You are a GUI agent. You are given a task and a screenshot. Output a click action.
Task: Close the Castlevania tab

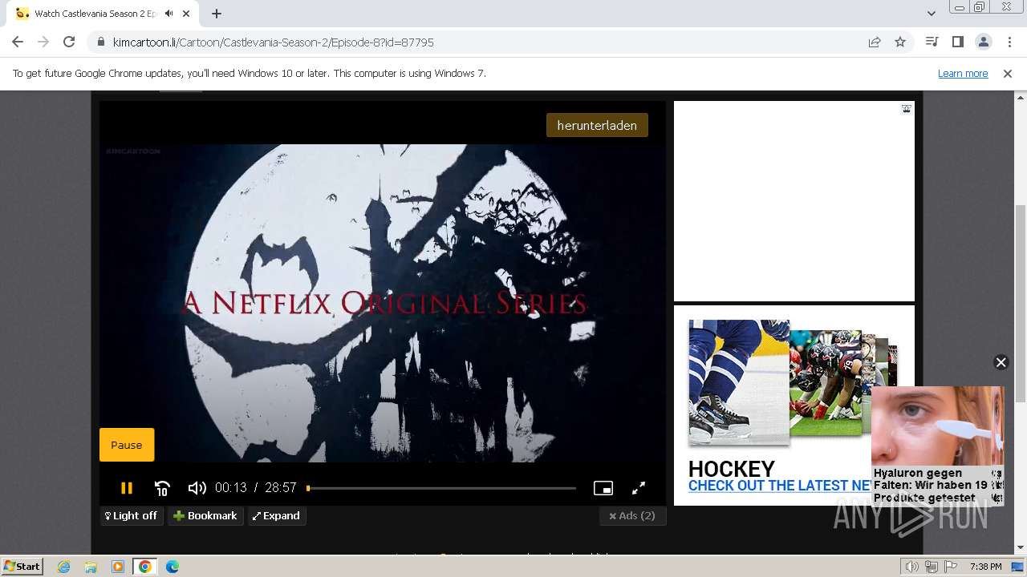pos(187,14)
